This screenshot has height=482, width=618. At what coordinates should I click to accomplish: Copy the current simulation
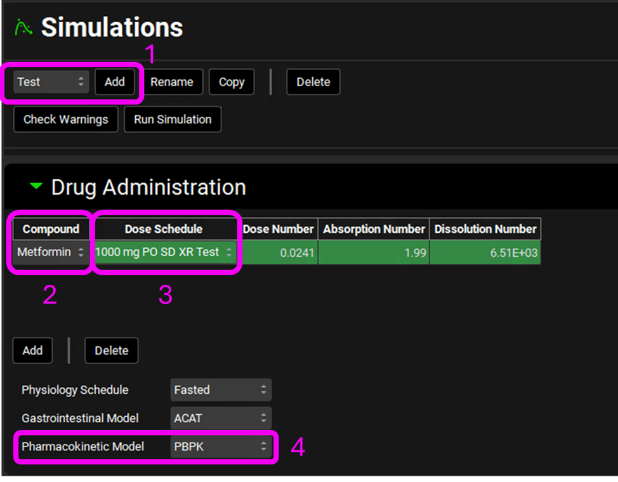point(232,82)
